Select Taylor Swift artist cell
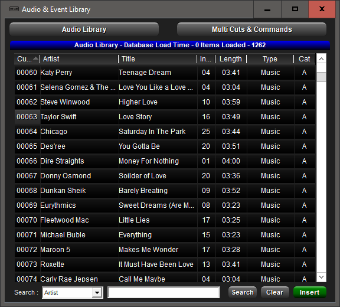The width and height of the screenshot is (340, 307). coord(79,117)
